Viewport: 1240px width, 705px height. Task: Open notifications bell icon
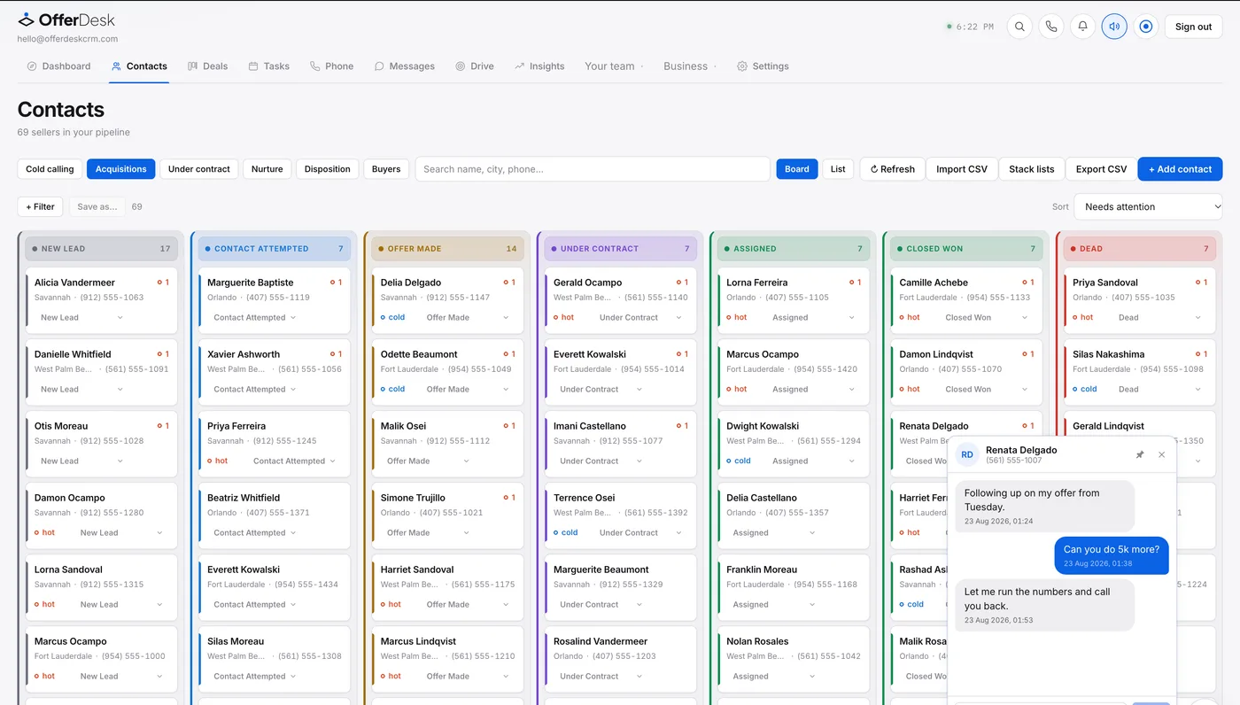click(x=1082, y=27)
